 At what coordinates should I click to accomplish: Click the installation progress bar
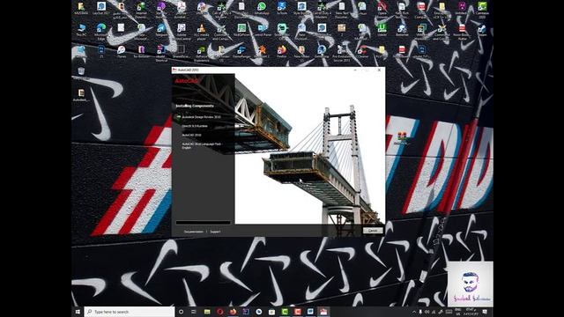pyautogui.click(x=204, y=223)
